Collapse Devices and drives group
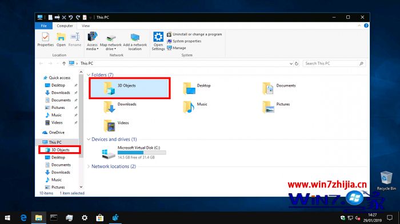The image size is (400, 224). (x=89, y=139)
